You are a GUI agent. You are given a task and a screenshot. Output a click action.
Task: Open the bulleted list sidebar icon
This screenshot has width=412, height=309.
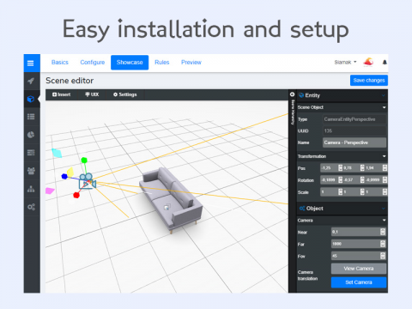tap(31, 117)
